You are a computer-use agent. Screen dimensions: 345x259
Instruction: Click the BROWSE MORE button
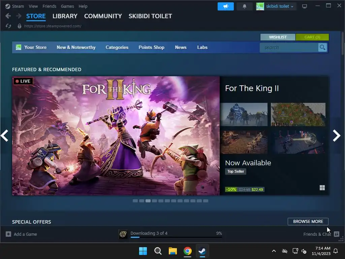(x=308, y=221)
